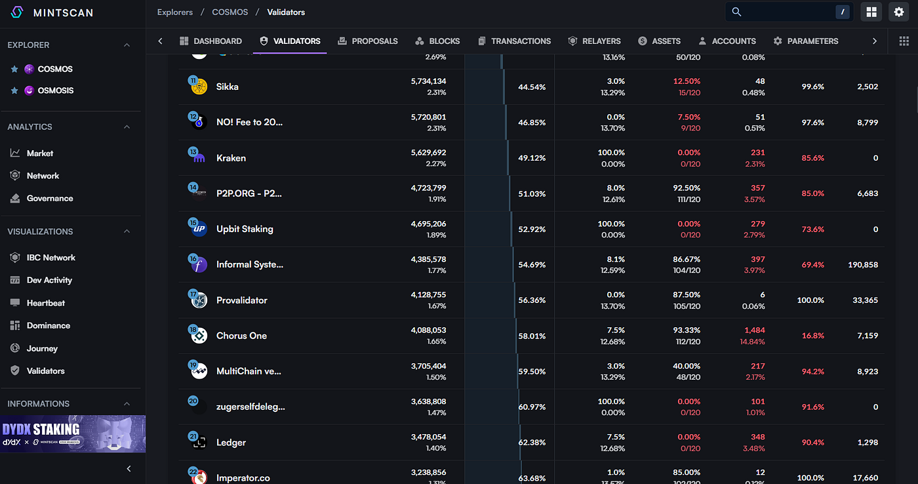This screenshot has height=484, width=918.
Task: Collapse the EXPLORER section
Action: click(x=127, y=45)
